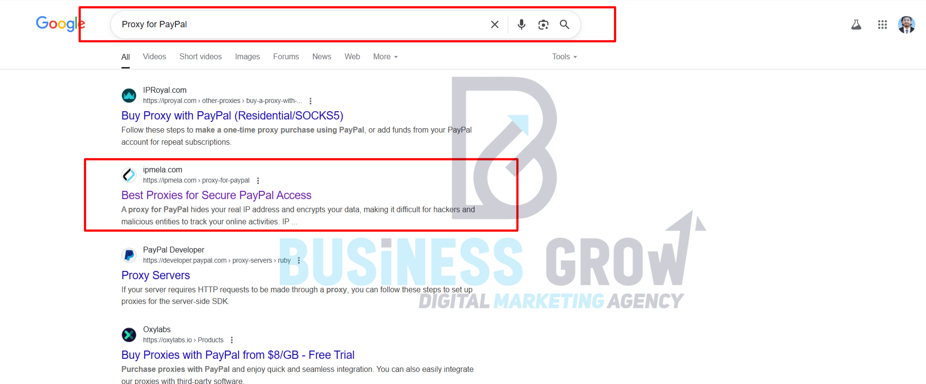Open the Proxy Servers result link

155,275
